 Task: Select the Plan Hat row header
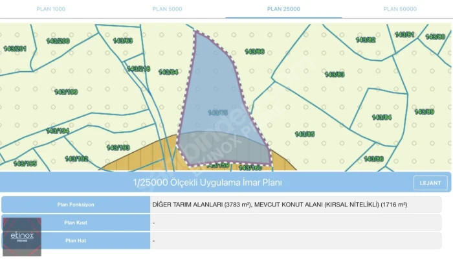click(76, 240)
